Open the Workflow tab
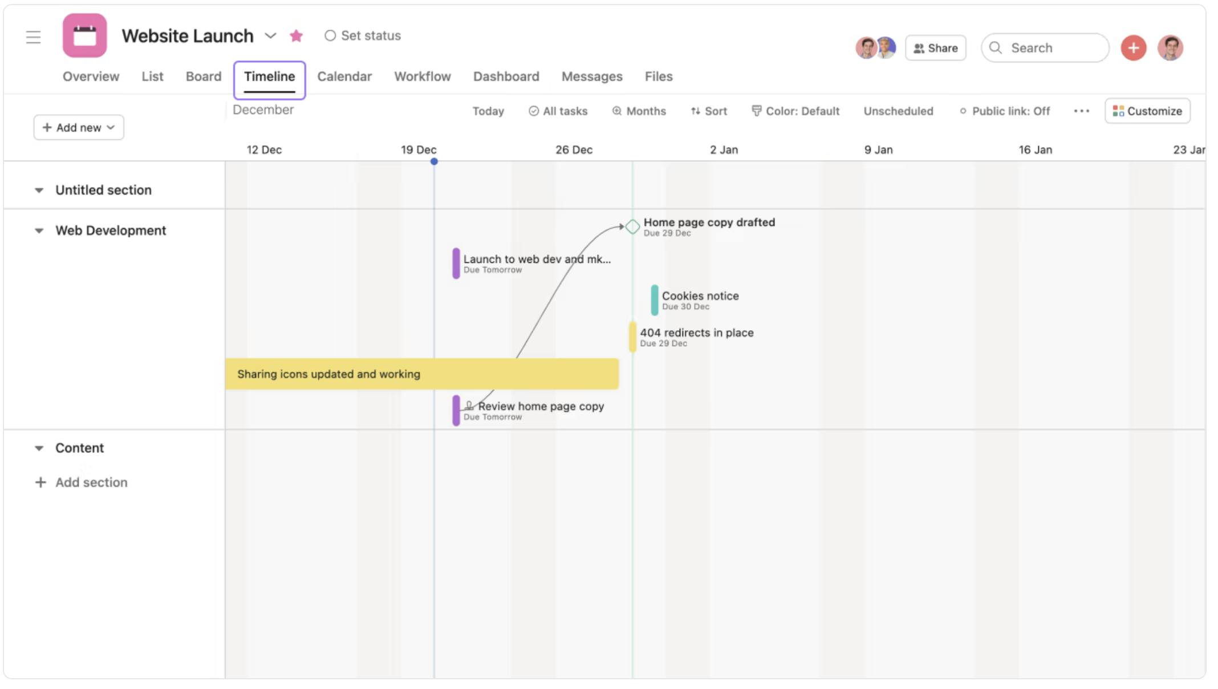Viewport: 1218px width, 689px height. [423, 76]
